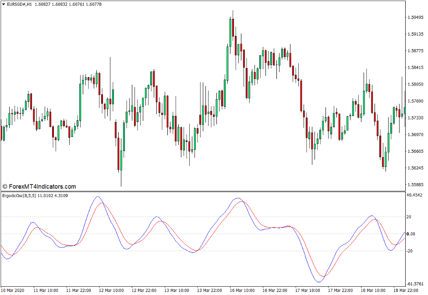This screenshot has height=295, width=428.
Task: Click the 16 Mar 10:00 time label
Action: coord(242,291)
